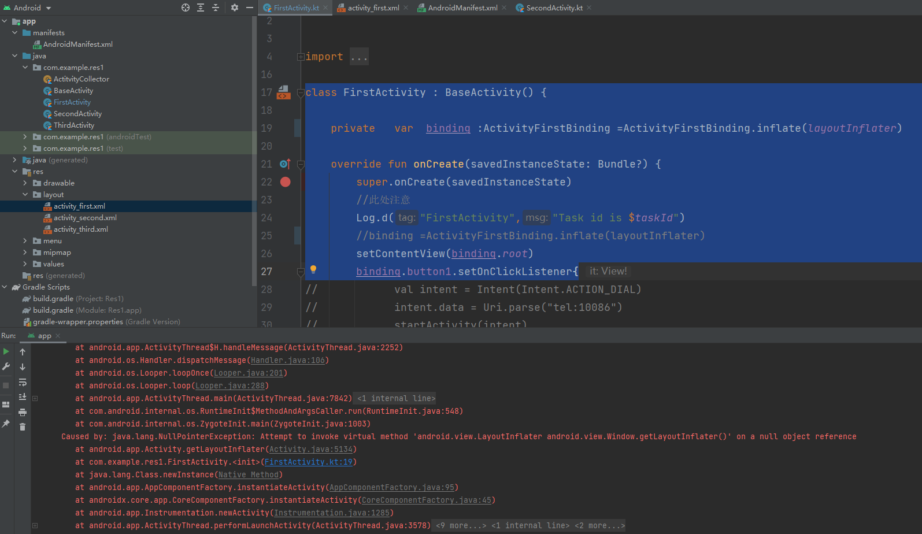Switch to SecondActivity.kt editor tab

[554, 8]
